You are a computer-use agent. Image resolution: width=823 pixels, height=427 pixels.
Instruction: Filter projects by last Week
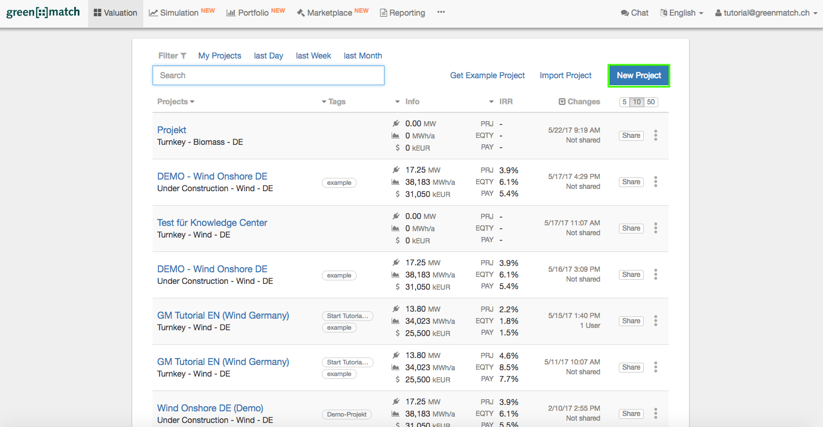[313, 56]
